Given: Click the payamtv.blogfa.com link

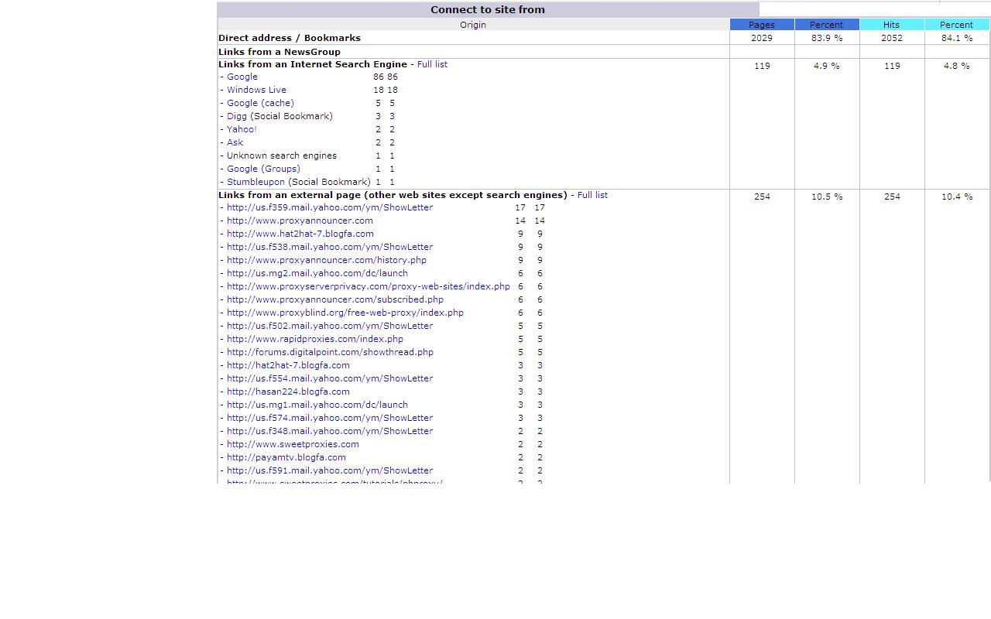Looking at the screenshot, I should [x=286, y=457].
